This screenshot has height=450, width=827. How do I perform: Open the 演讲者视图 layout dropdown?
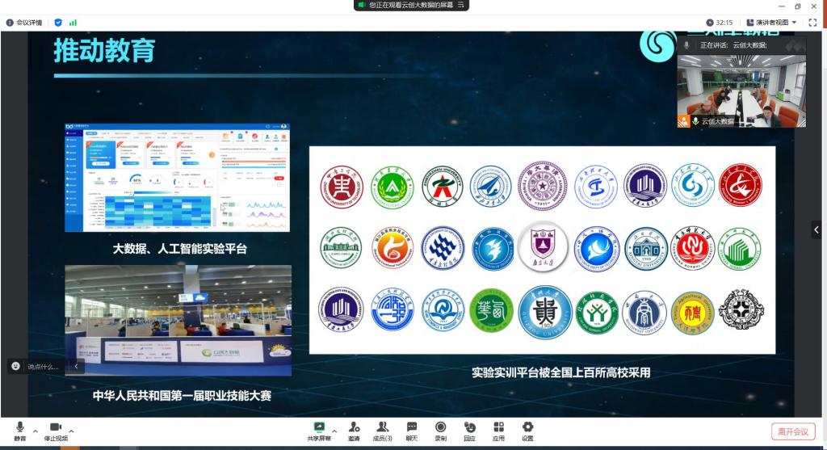point(771,23)
